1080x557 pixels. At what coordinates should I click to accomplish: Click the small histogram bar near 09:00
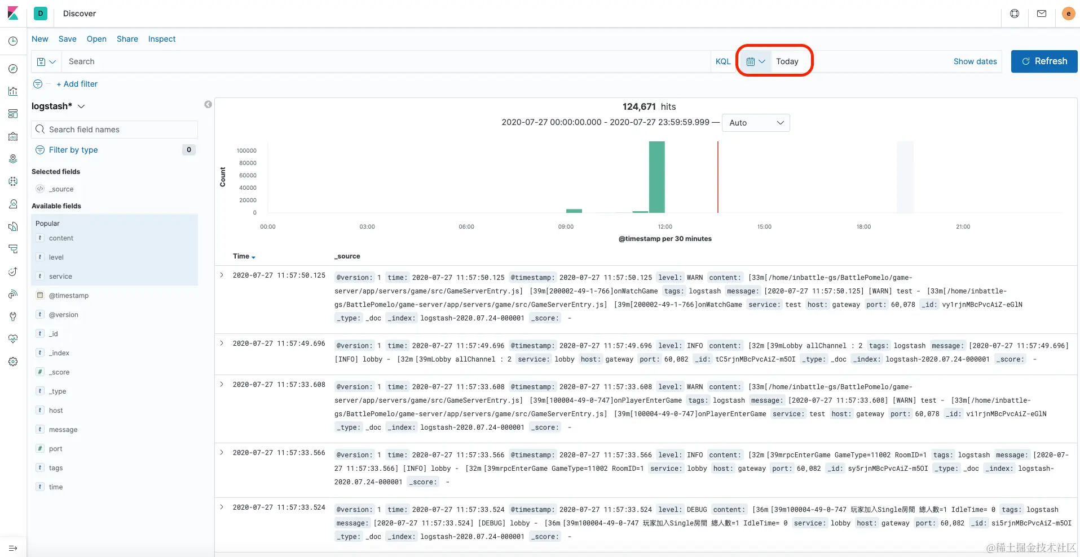pos(574,211)
